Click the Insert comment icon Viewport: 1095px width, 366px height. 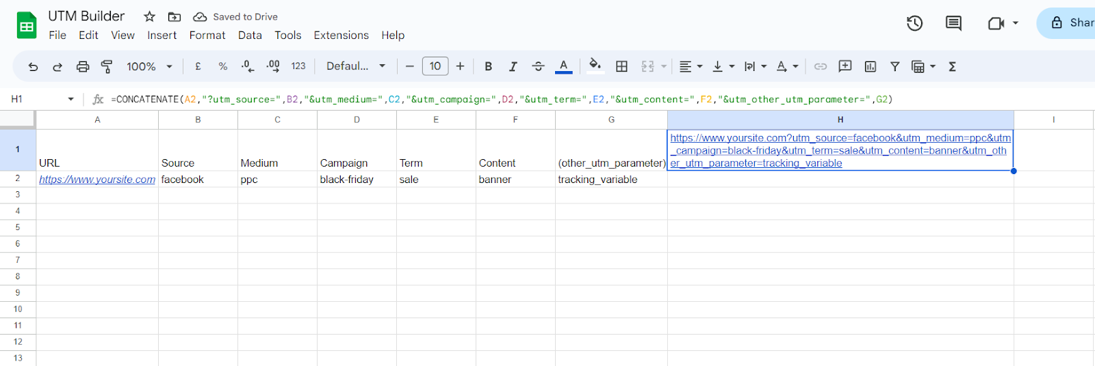[845, 66]
